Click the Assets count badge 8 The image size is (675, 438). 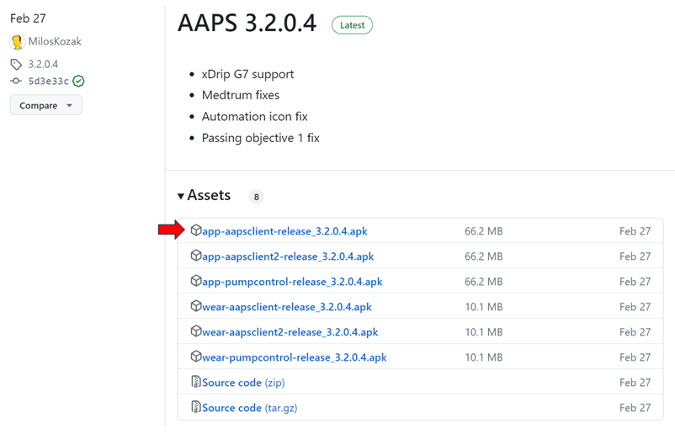[x=256, y=197]
